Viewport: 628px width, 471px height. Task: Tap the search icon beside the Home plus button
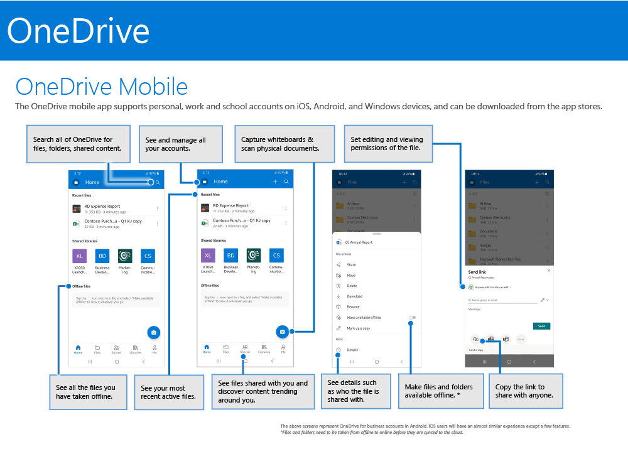[286, 182]
